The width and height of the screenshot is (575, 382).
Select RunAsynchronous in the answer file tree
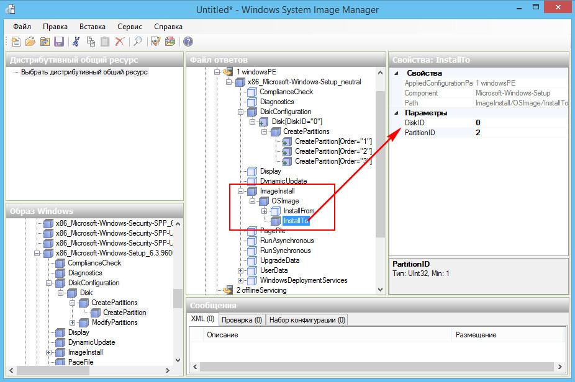click(287, 241)
